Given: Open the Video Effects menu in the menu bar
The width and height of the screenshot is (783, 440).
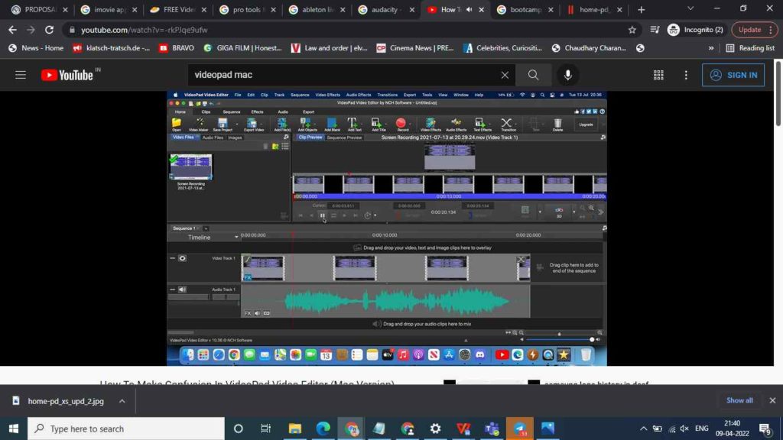Looking at the screenshot, I should click(327, 95).
